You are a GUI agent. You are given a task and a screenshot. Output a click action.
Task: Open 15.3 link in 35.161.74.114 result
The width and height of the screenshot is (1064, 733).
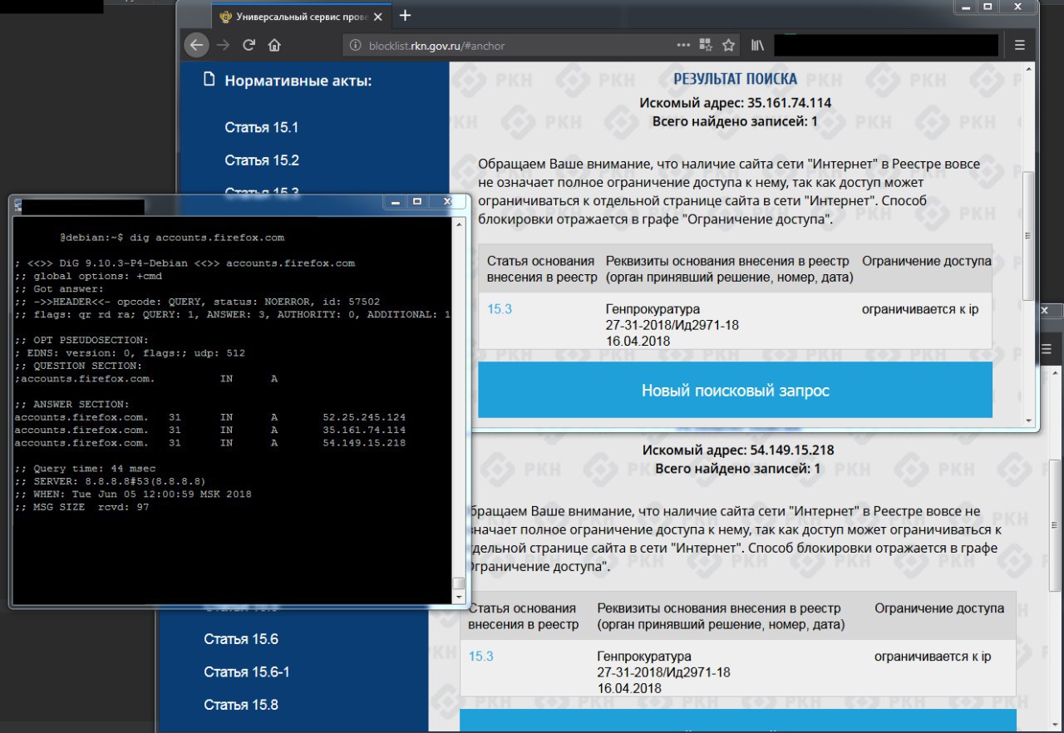(500, 309)
